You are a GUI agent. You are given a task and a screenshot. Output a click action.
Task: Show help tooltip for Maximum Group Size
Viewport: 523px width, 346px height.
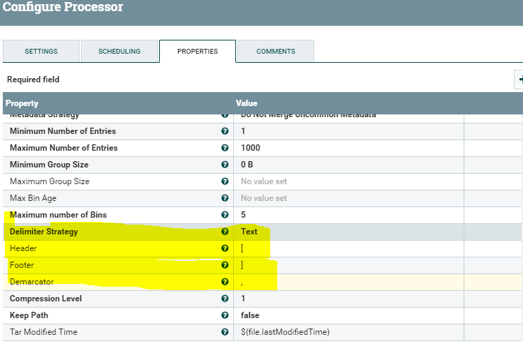(x=225, y=181)
